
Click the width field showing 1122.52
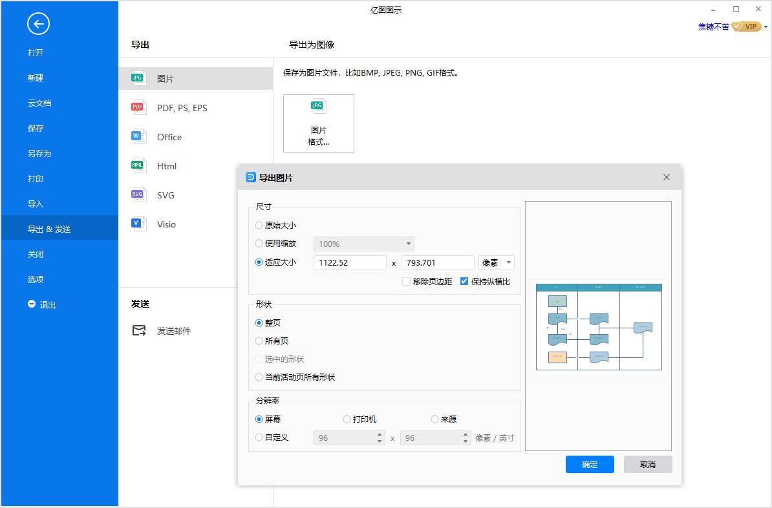(349, 262)
